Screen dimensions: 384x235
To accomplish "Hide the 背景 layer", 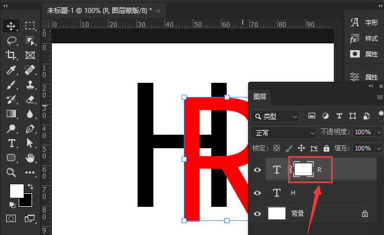I will pos(258,214).
